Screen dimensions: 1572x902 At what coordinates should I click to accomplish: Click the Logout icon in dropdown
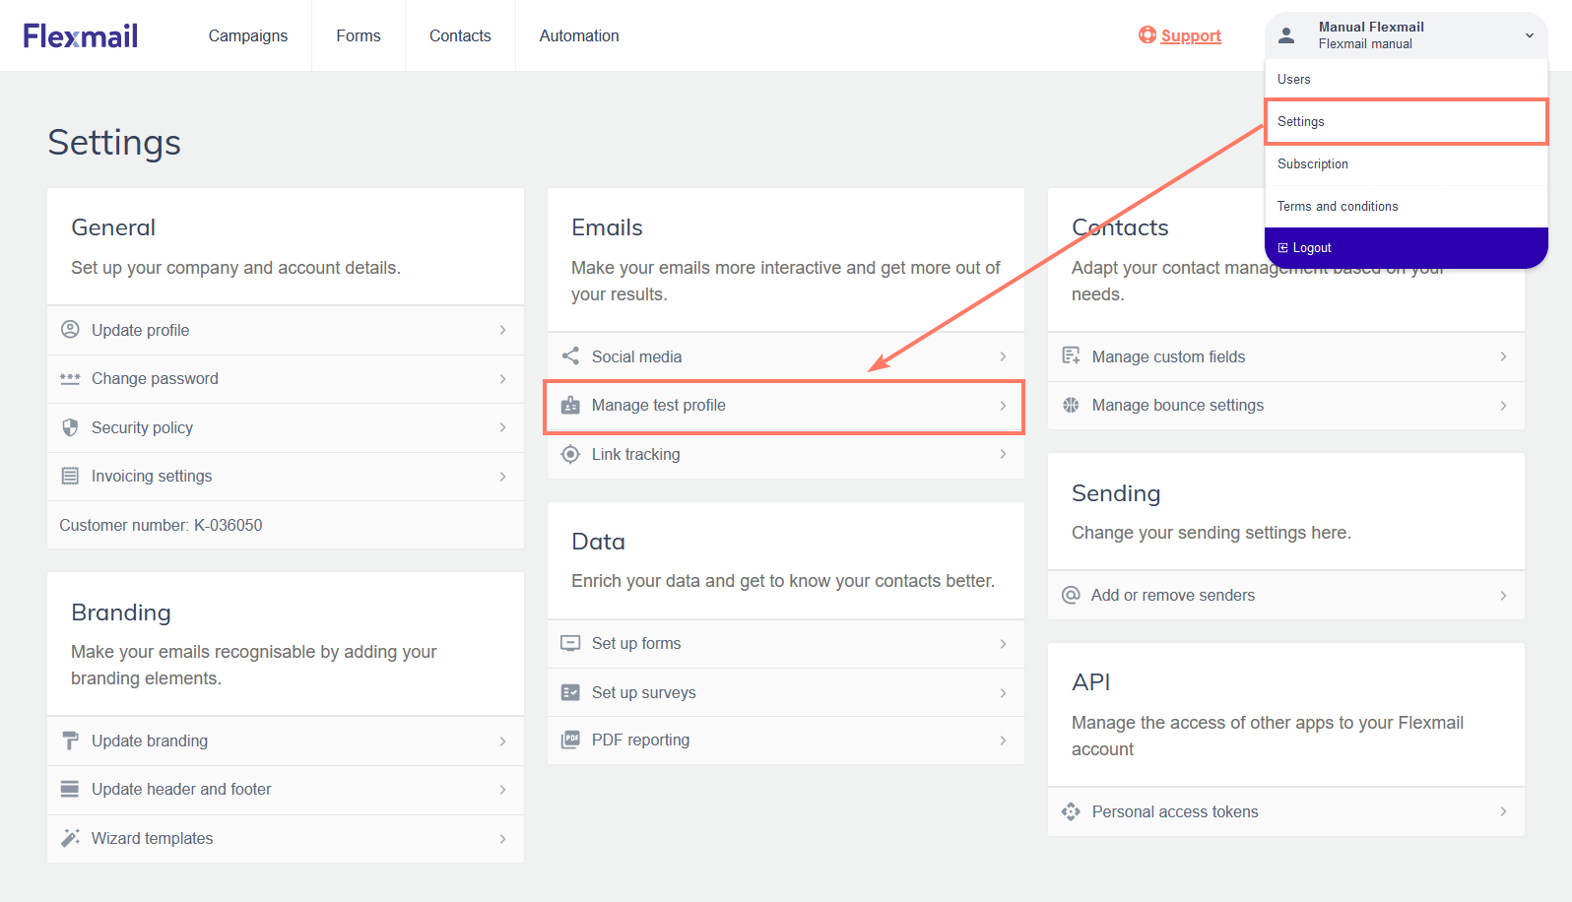1282,248
